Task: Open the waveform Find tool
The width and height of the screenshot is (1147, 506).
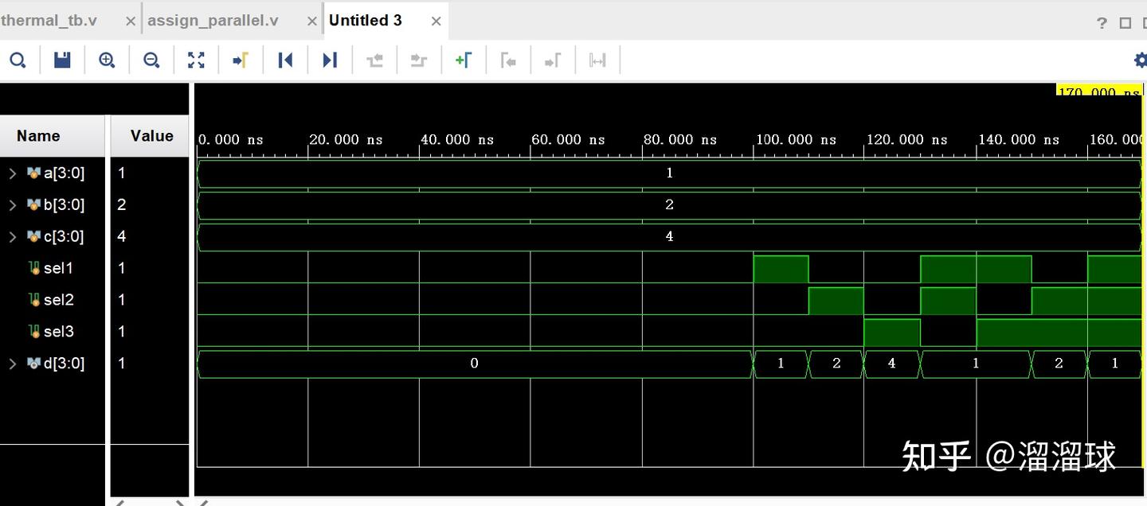Action: 18,60
